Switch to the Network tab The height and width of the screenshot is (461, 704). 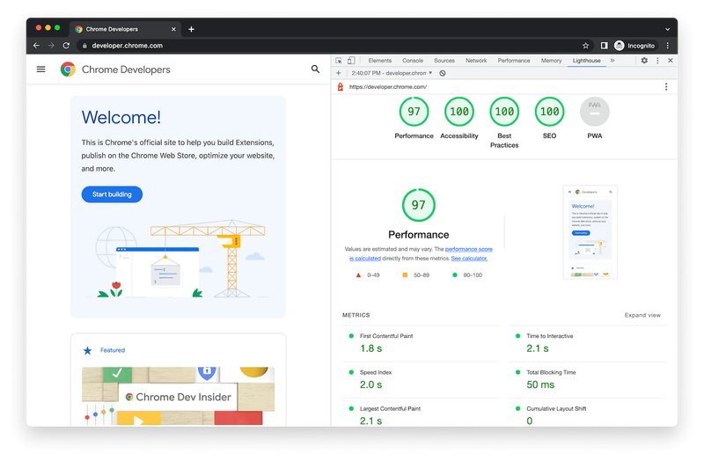tap(476, 61)
